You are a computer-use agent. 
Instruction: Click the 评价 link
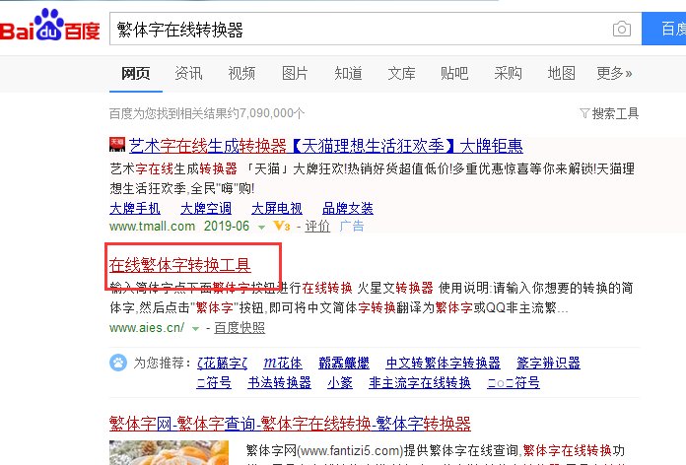[x=317, y=227]
